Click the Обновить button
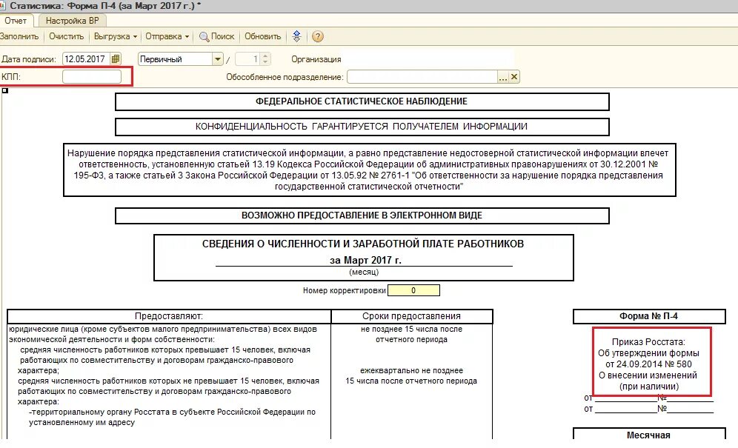Screen dimensions: 738x448 point(262,37)
